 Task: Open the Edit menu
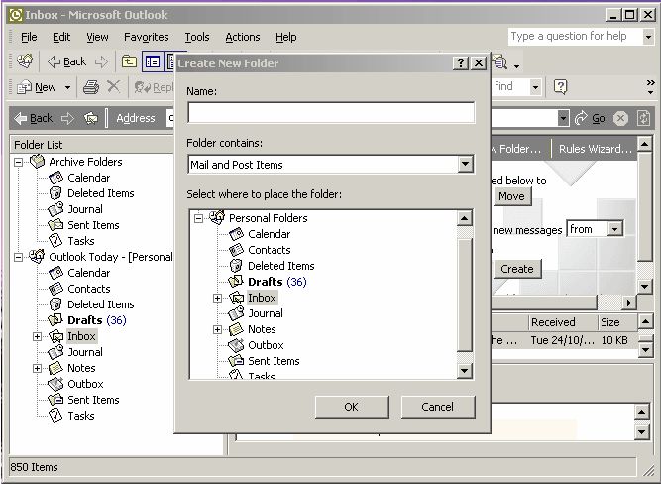[x=61, y=37]
